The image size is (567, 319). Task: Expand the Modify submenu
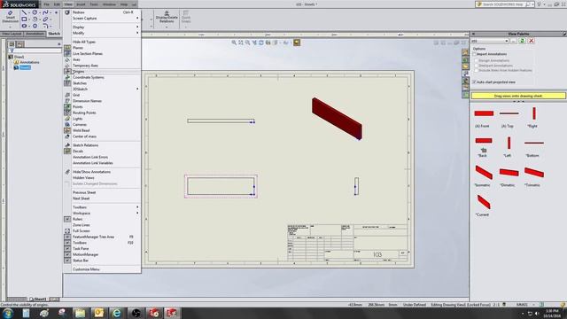(x=102, y=33)
